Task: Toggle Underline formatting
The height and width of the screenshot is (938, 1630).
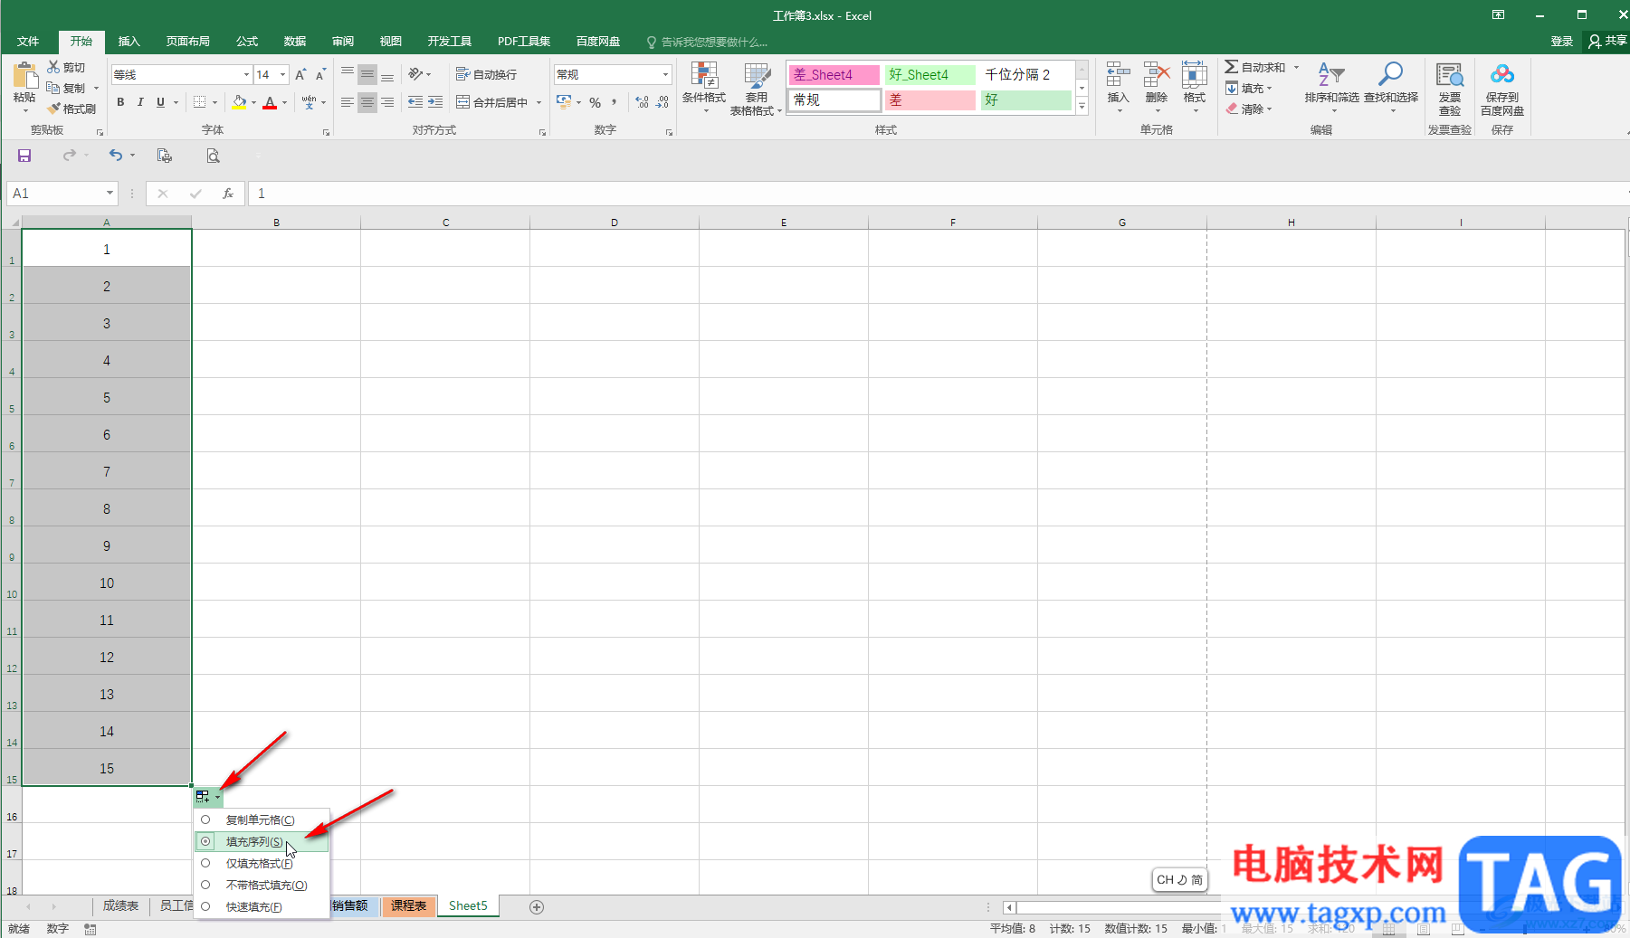Action: coord(160,102)
